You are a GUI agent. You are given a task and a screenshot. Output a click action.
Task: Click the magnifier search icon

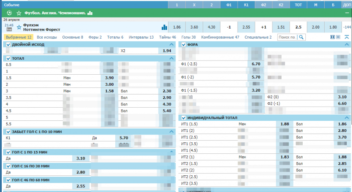301,37
